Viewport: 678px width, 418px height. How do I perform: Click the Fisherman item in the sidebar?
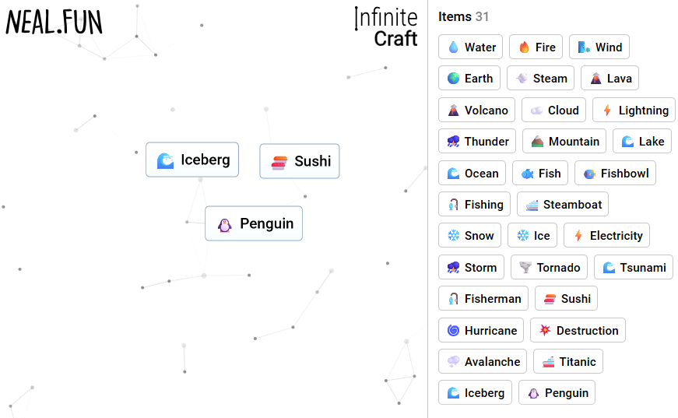[483, 299]
